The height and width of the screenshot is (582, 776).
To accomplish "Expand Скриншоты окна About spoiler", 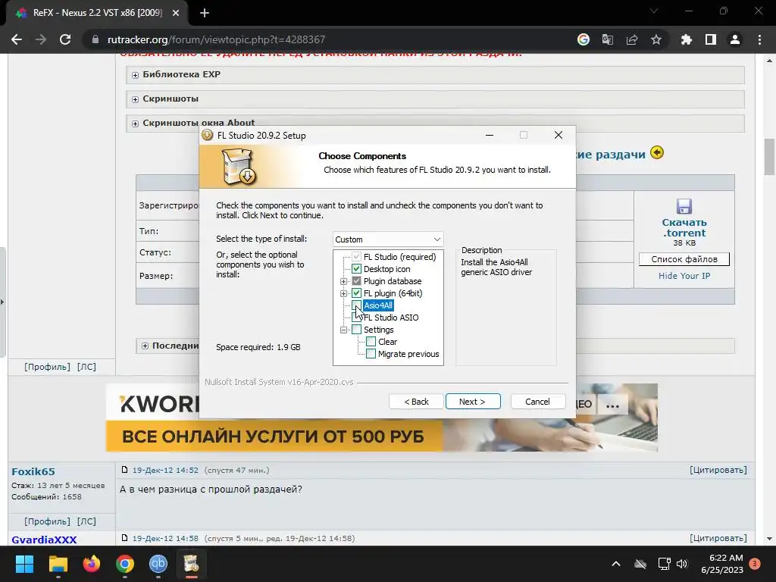I will coord(135,124).
